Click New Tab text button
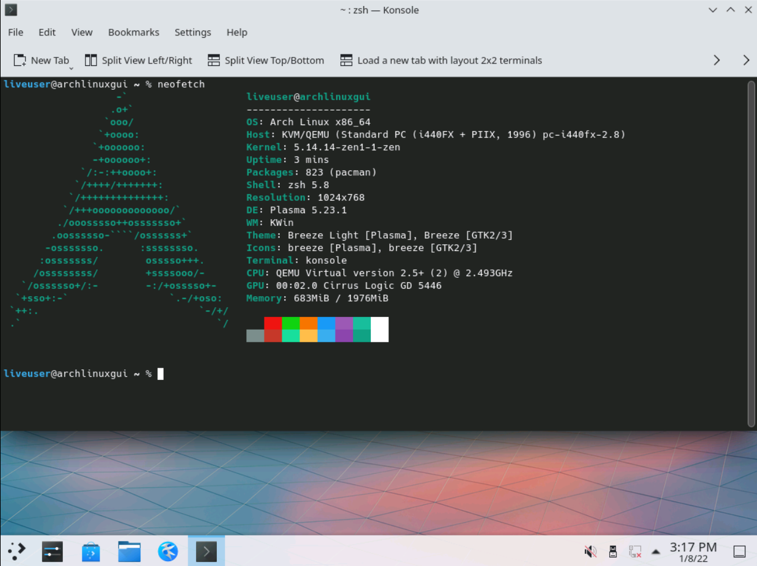The image size is (757, 566). 50,60
